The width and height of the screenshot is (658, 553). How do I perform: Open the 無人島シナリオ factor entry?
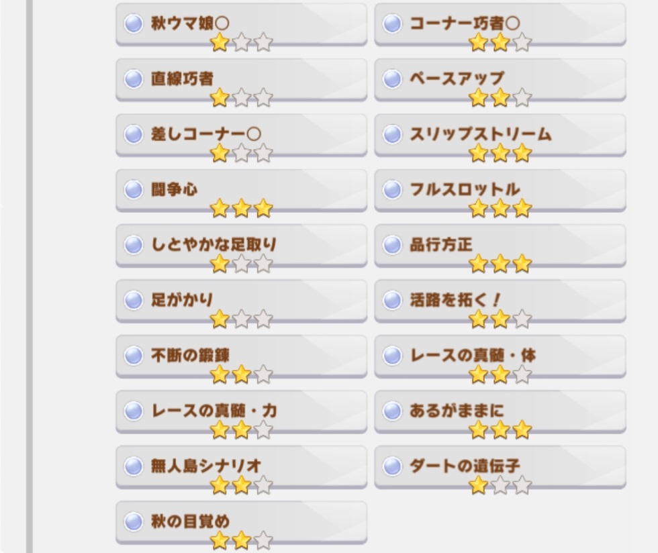pos(241,467)
